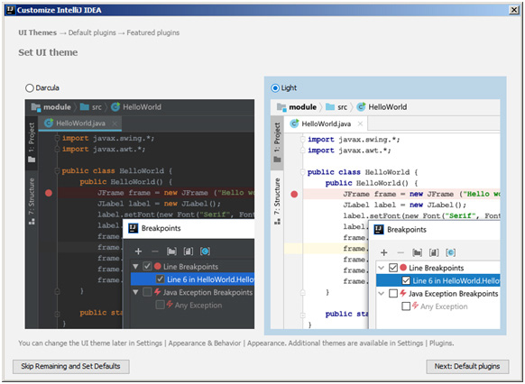The height and width of the screenshot is (384, 525).
Task: Collapse Java Exception Breakpoints tree in Darcula preview
Action: (135, 292)
